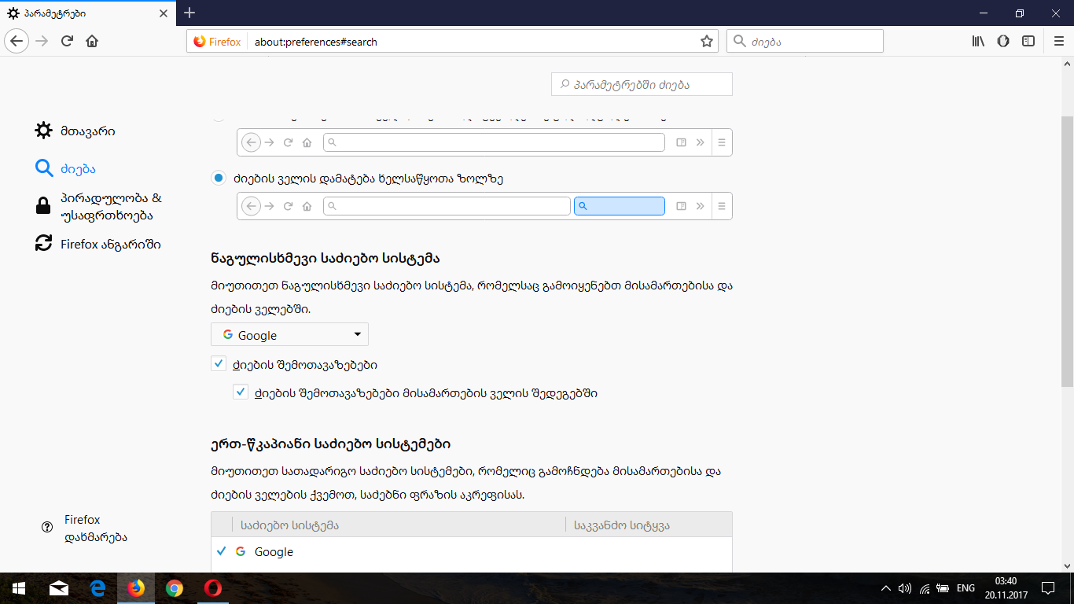Click the browser forward arrow
The height and width of the screenshot is (604, 1074).
point(42,42)
